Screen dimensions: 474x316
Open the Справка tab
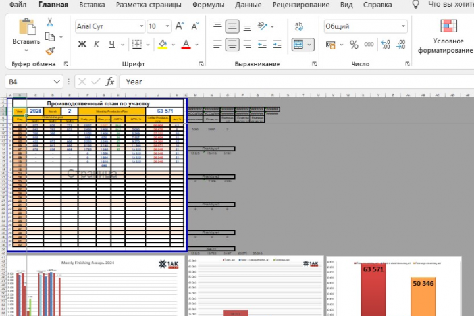(378, 5)
